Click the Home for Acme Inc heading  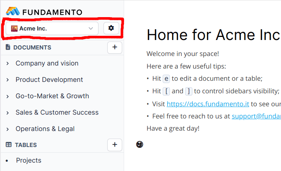[213, 35]
